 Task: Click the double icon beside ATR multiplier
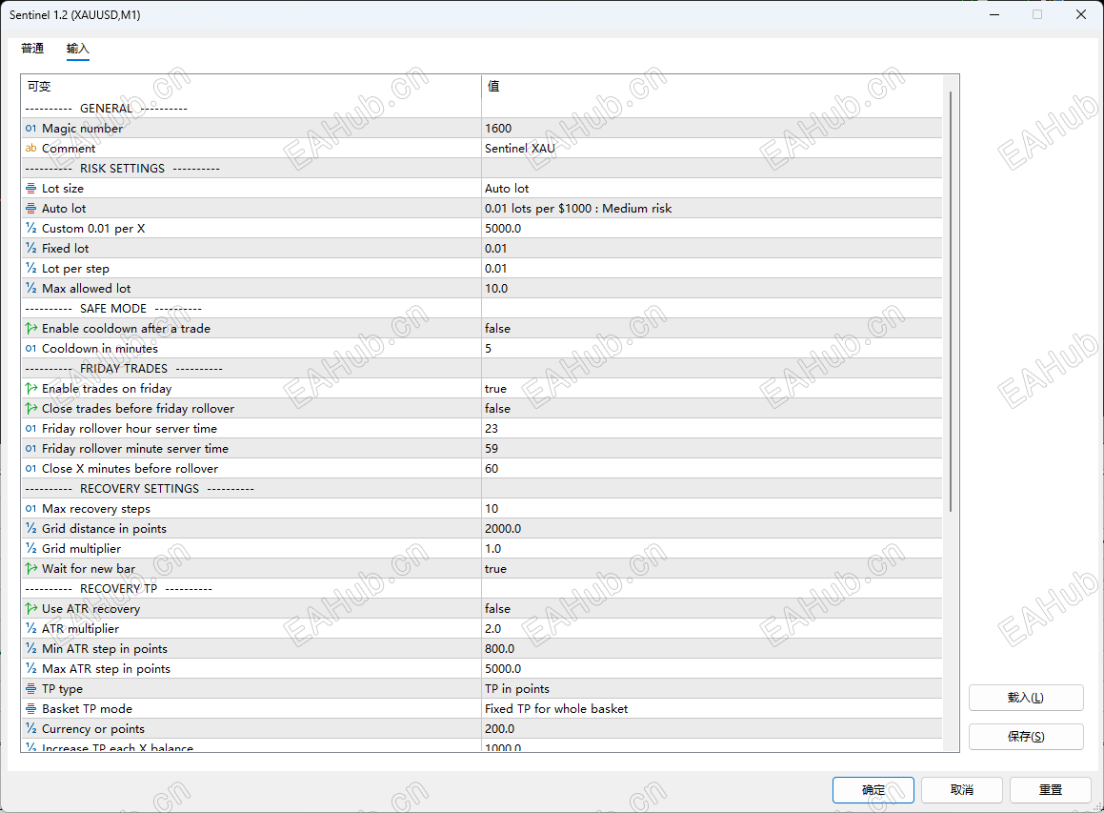pos(31,628)
